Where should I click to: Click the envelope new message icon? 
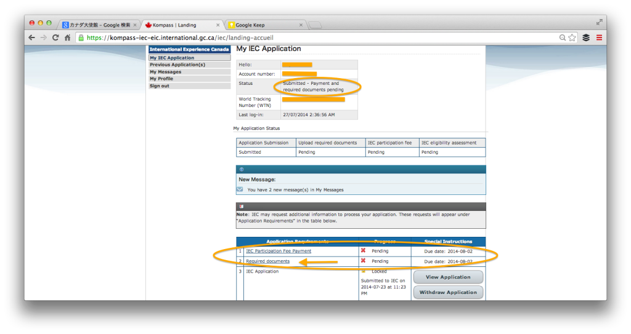[x=240, y=189]
